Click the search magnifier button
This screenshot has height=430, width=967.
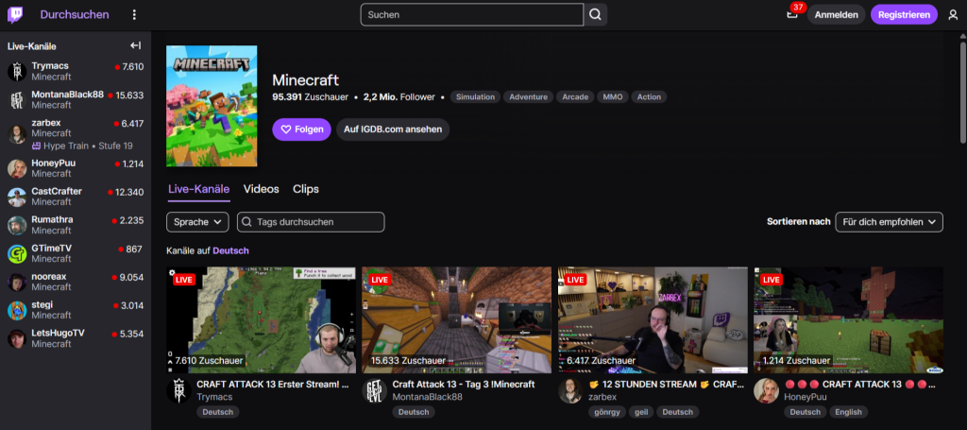[595, 15]
